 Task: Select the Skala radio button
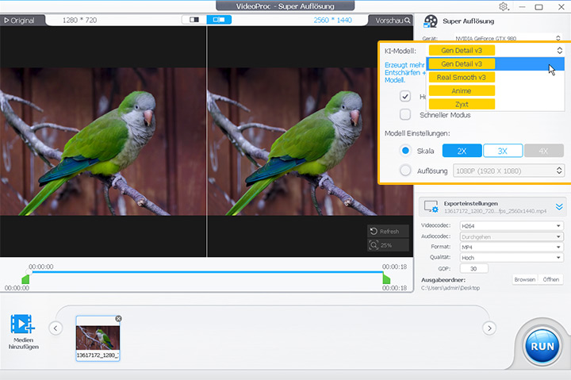405,151
